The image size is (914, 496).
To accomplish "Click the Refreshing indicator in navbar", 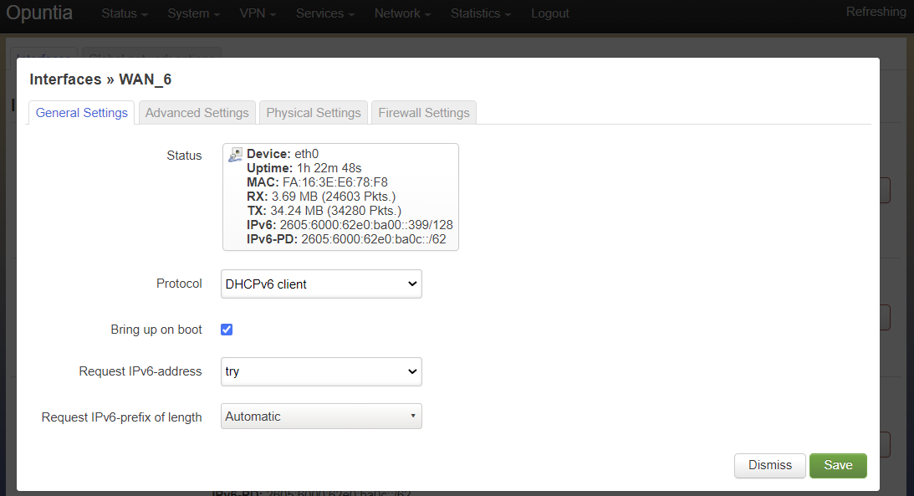I will [x=876, y=13].
